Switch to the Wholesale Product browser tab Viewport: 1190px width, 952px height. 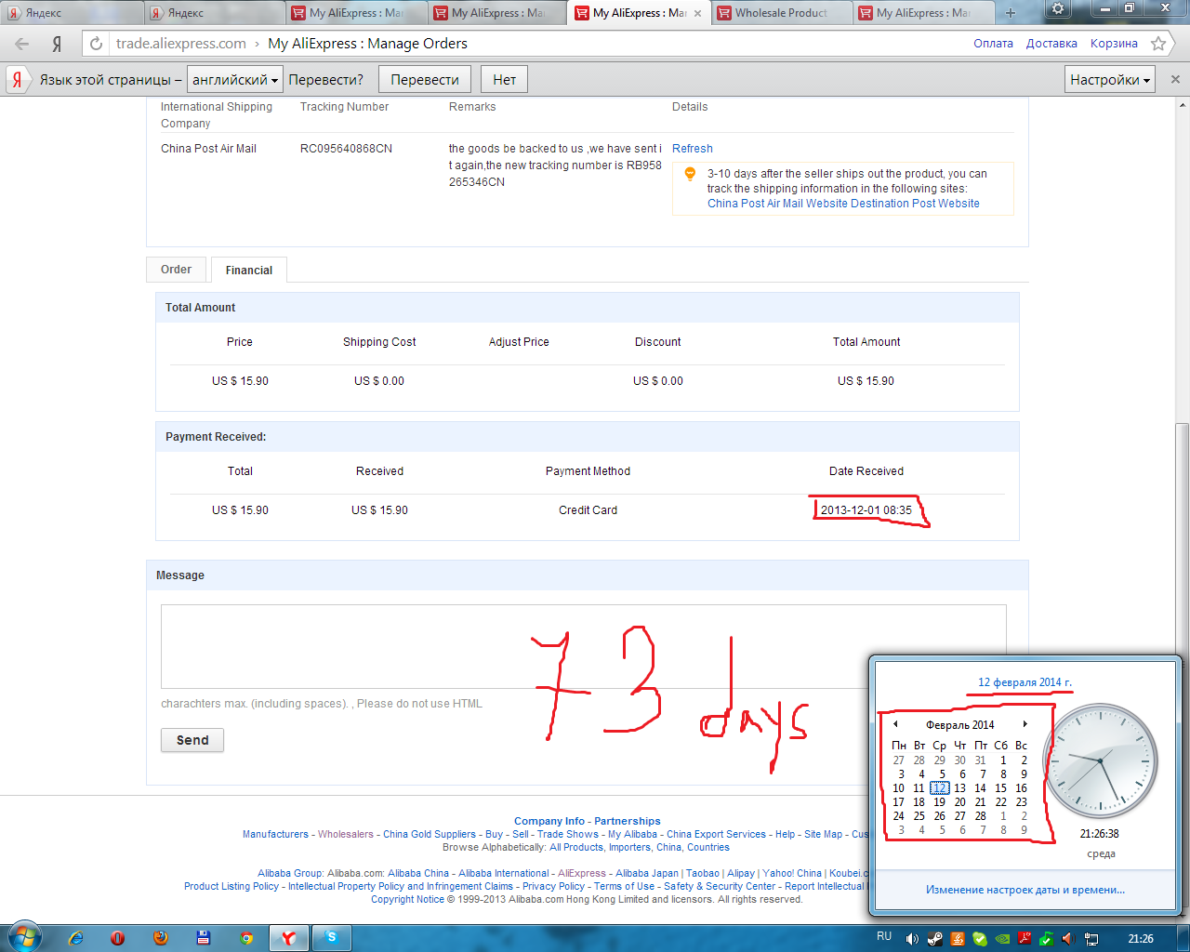[781, 13]
